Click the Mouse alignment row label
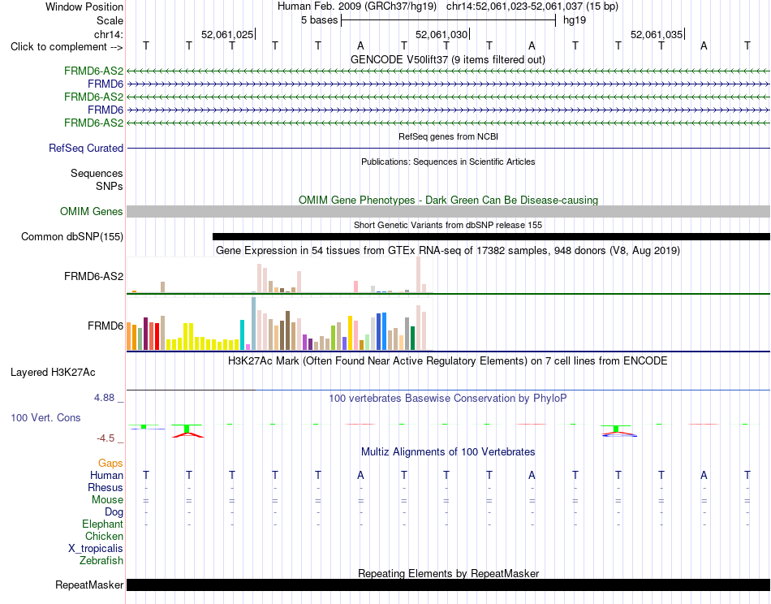The width and height of the screenshot is (771, 604). click(x=107, y=500)
